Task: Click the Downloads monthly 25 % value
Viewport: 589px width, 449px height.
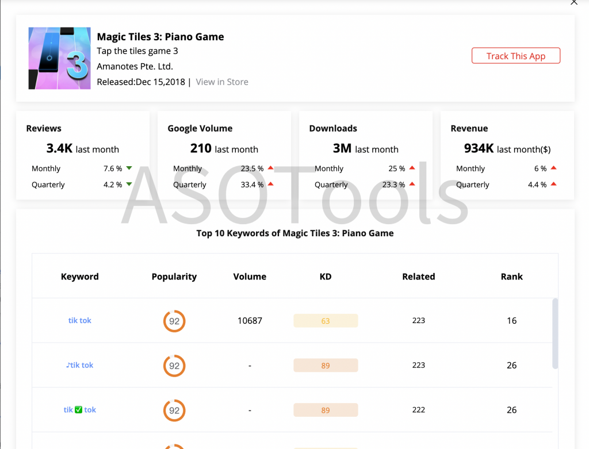Action: point(397,168)
